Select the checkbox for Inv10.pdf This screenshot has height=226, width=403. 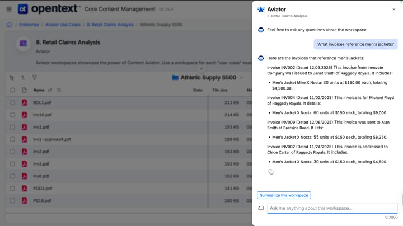12,115
